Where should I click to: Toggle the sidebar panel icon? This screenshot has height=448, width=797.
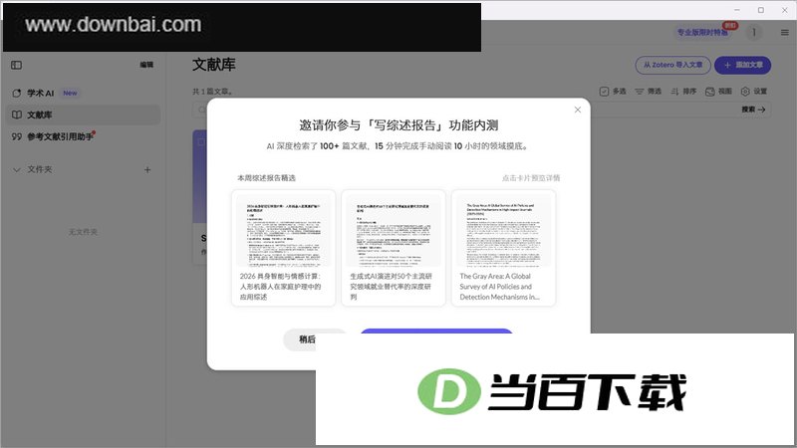16,65
